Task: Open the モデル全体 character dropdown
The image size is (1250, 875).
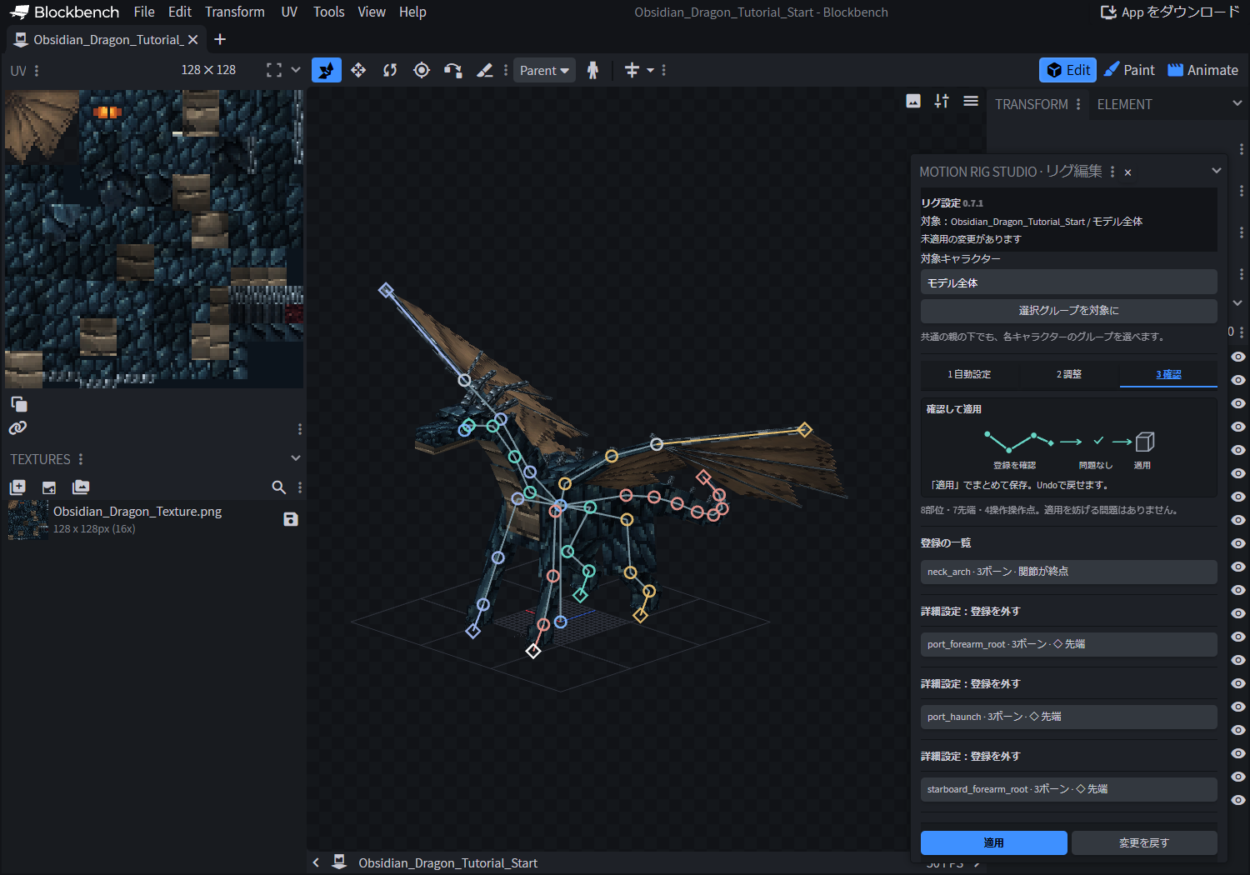Action: pyautogui.click(x=1068, y=282)
